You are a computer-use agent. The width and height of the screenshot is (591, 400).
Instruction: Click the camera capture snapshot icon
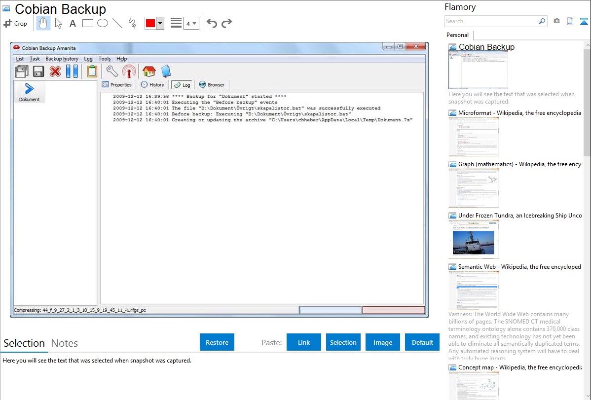556,21
